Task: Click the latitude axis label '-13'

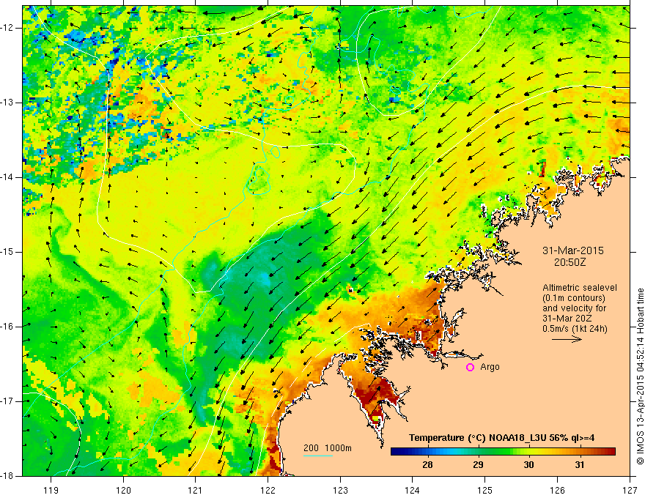Action: click(x=8, y=103)
